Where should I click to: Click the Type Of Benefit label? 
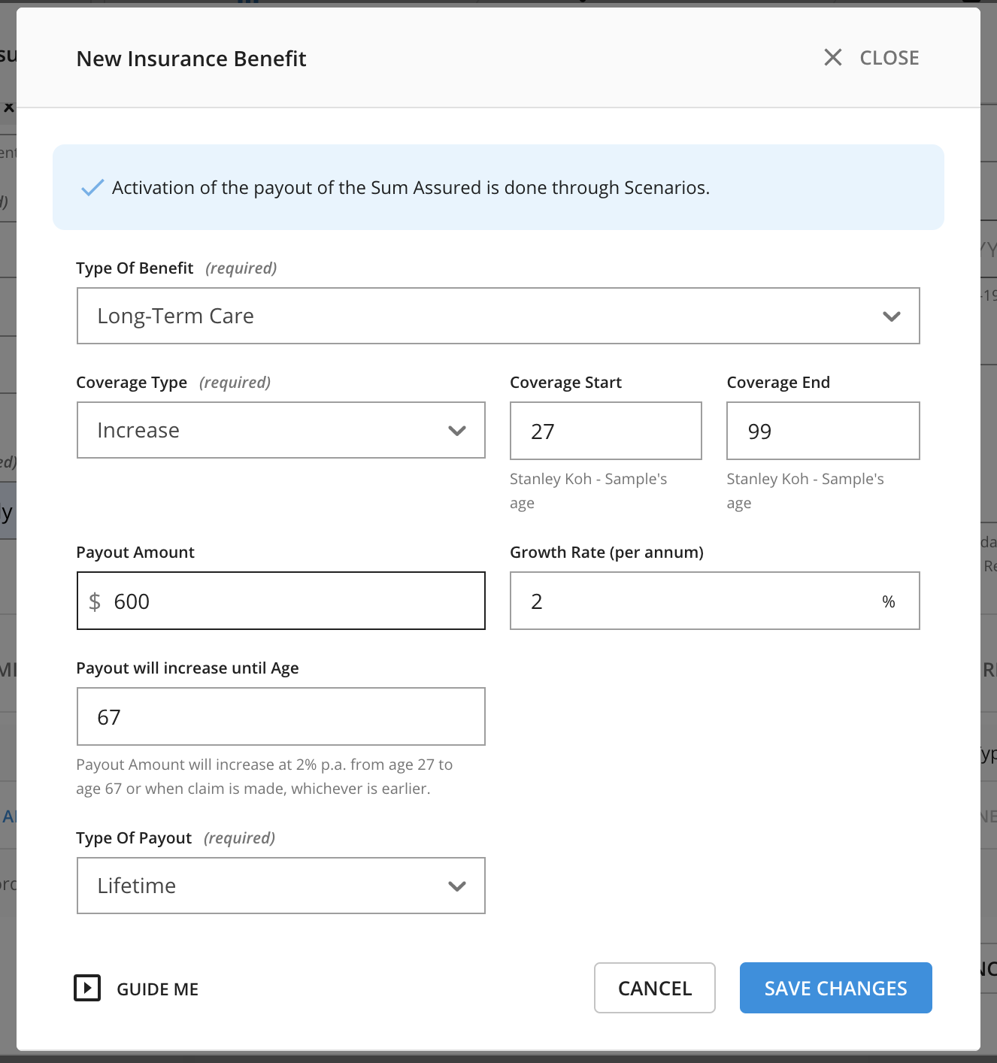click(x=135, y=268)
